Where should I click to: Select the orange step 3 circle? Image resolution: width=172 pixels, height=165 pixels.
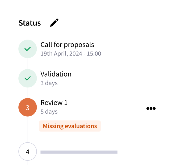(27, 107)
